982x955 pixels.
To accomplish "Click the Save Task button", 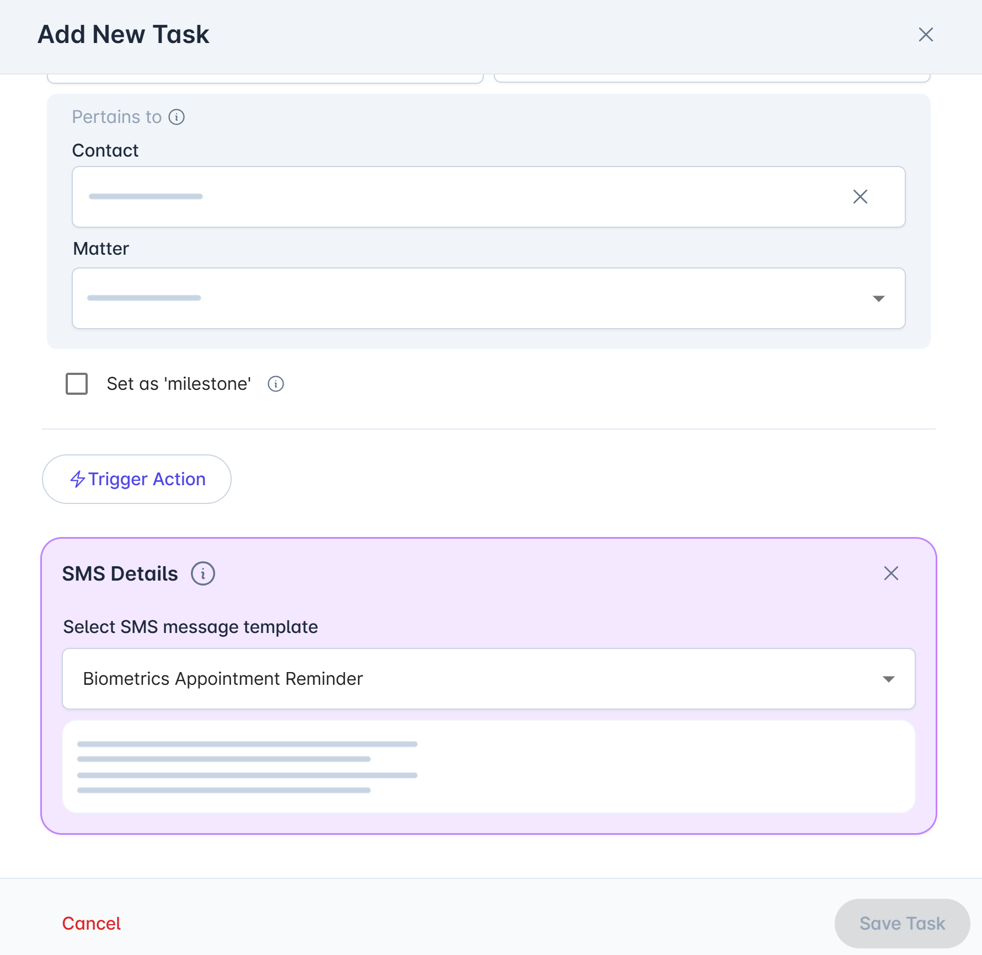I will click(x=902, y=924).
